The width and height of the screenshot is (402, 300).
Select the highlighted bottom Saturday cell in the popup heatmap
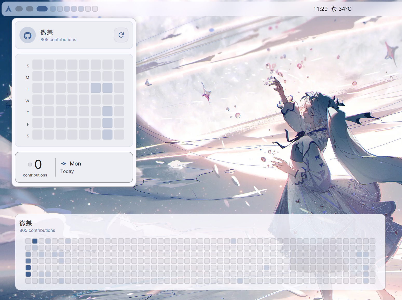point(107,135)
